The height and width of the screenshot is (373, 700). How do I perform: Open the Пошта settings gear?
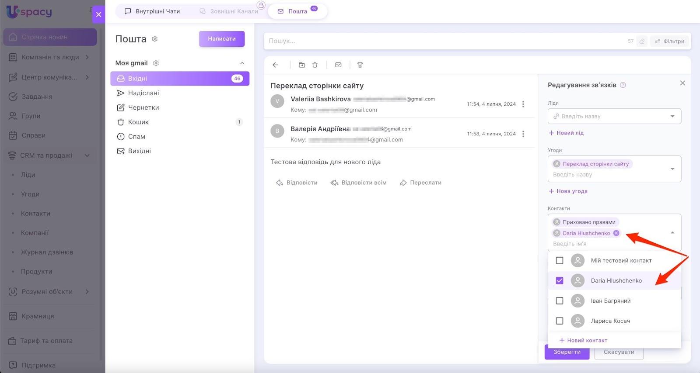(x=154, y=39)
